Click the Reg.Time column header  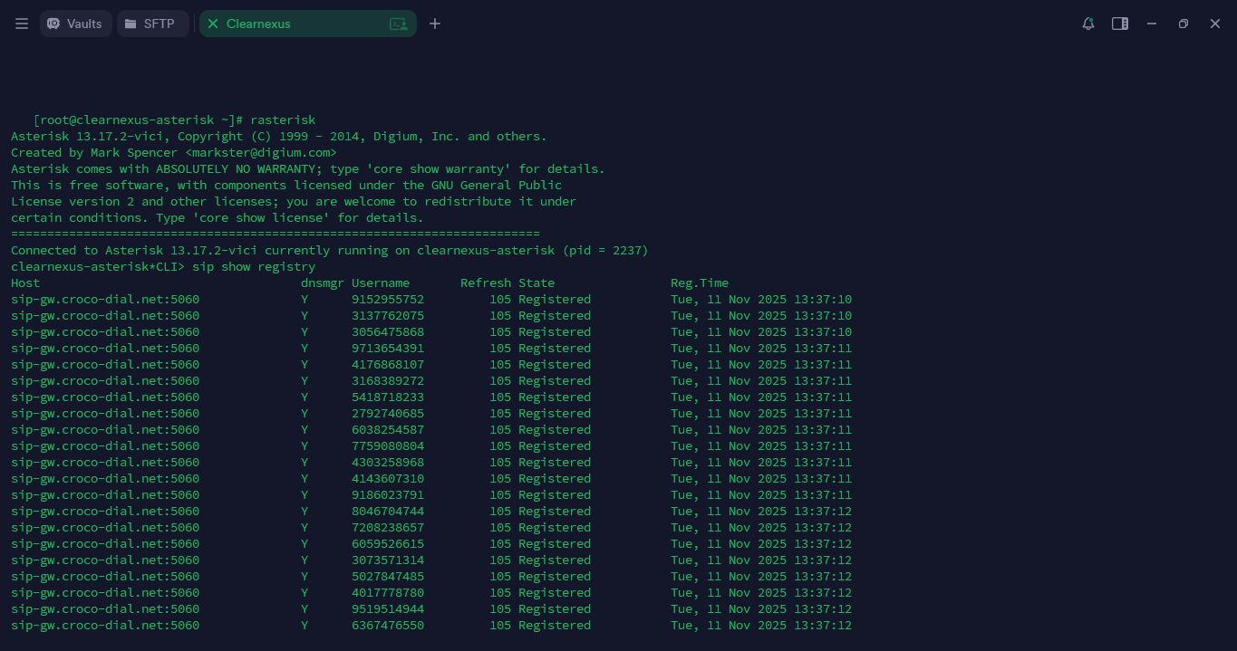[x=700, y=282]
